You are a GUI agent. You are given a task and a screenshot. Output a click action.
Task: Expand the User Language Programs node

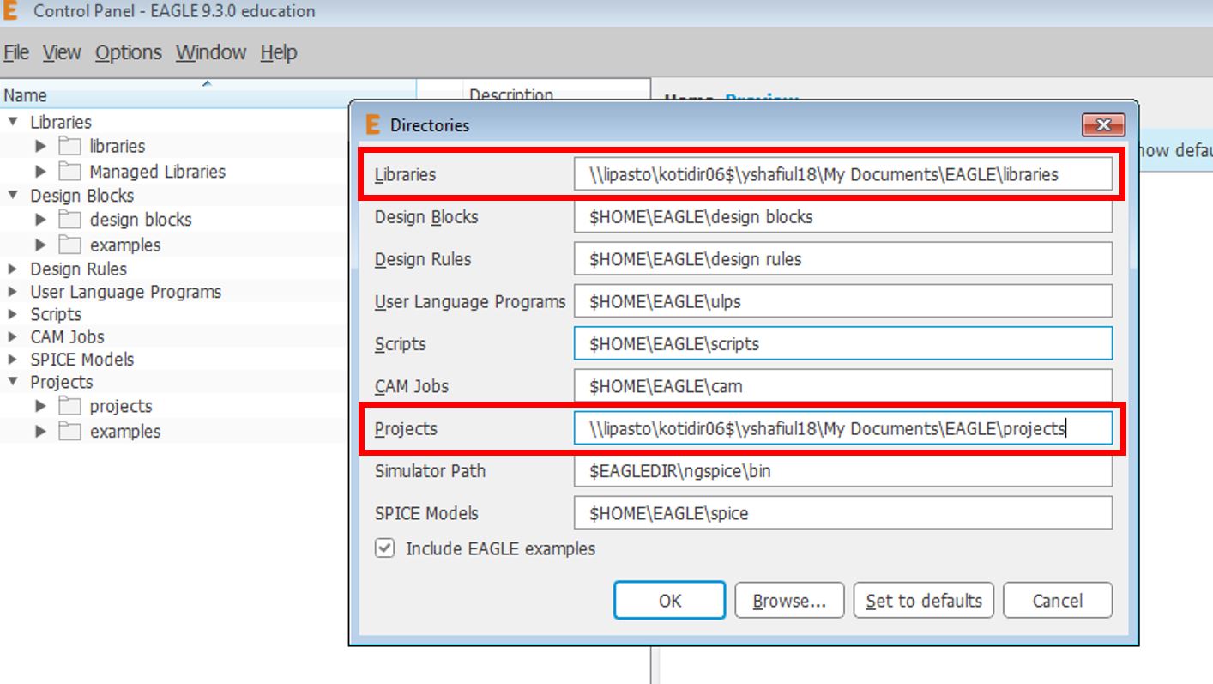click(x=13, y=292)
